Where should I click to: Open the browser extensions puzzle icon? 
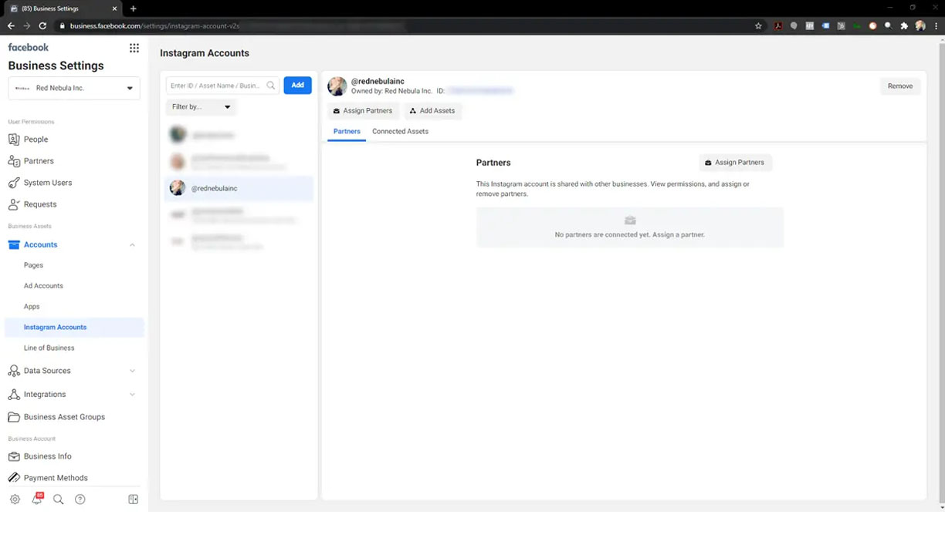tap(904, 25)
